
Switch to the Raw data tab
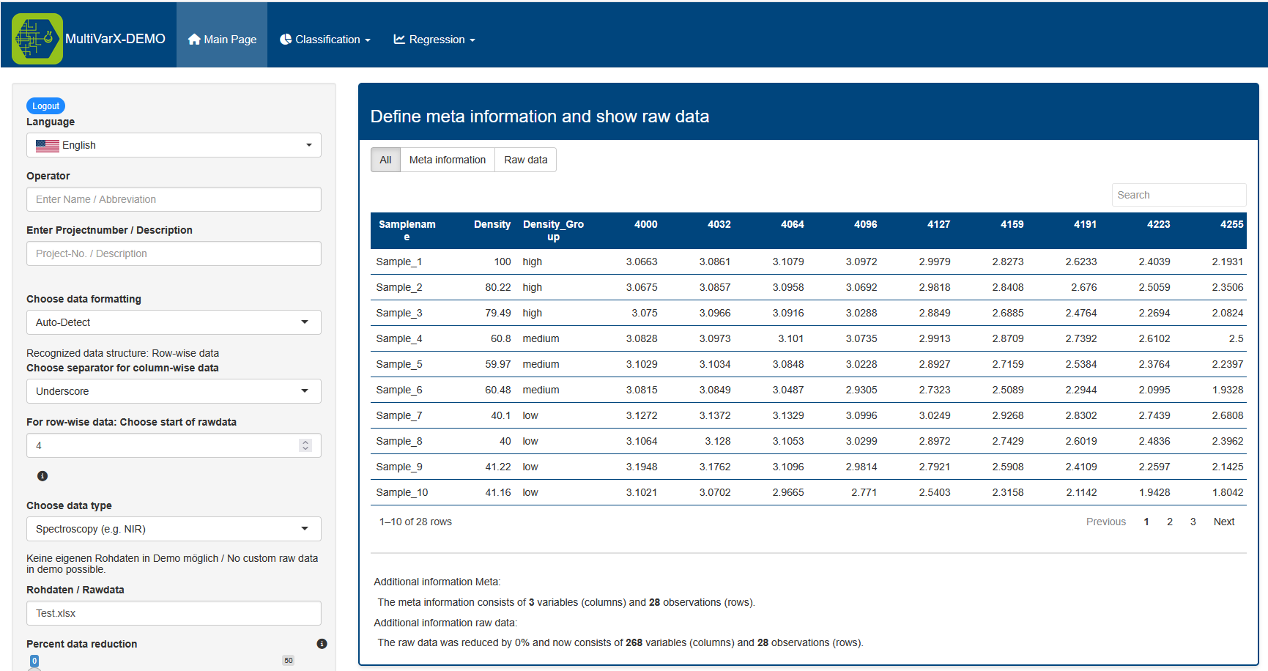pyautogui.click(x=525, y=160)
